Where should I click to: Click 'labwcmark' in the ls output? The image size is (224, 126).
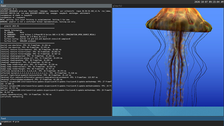pyautogui.click(x=54, y=11)
